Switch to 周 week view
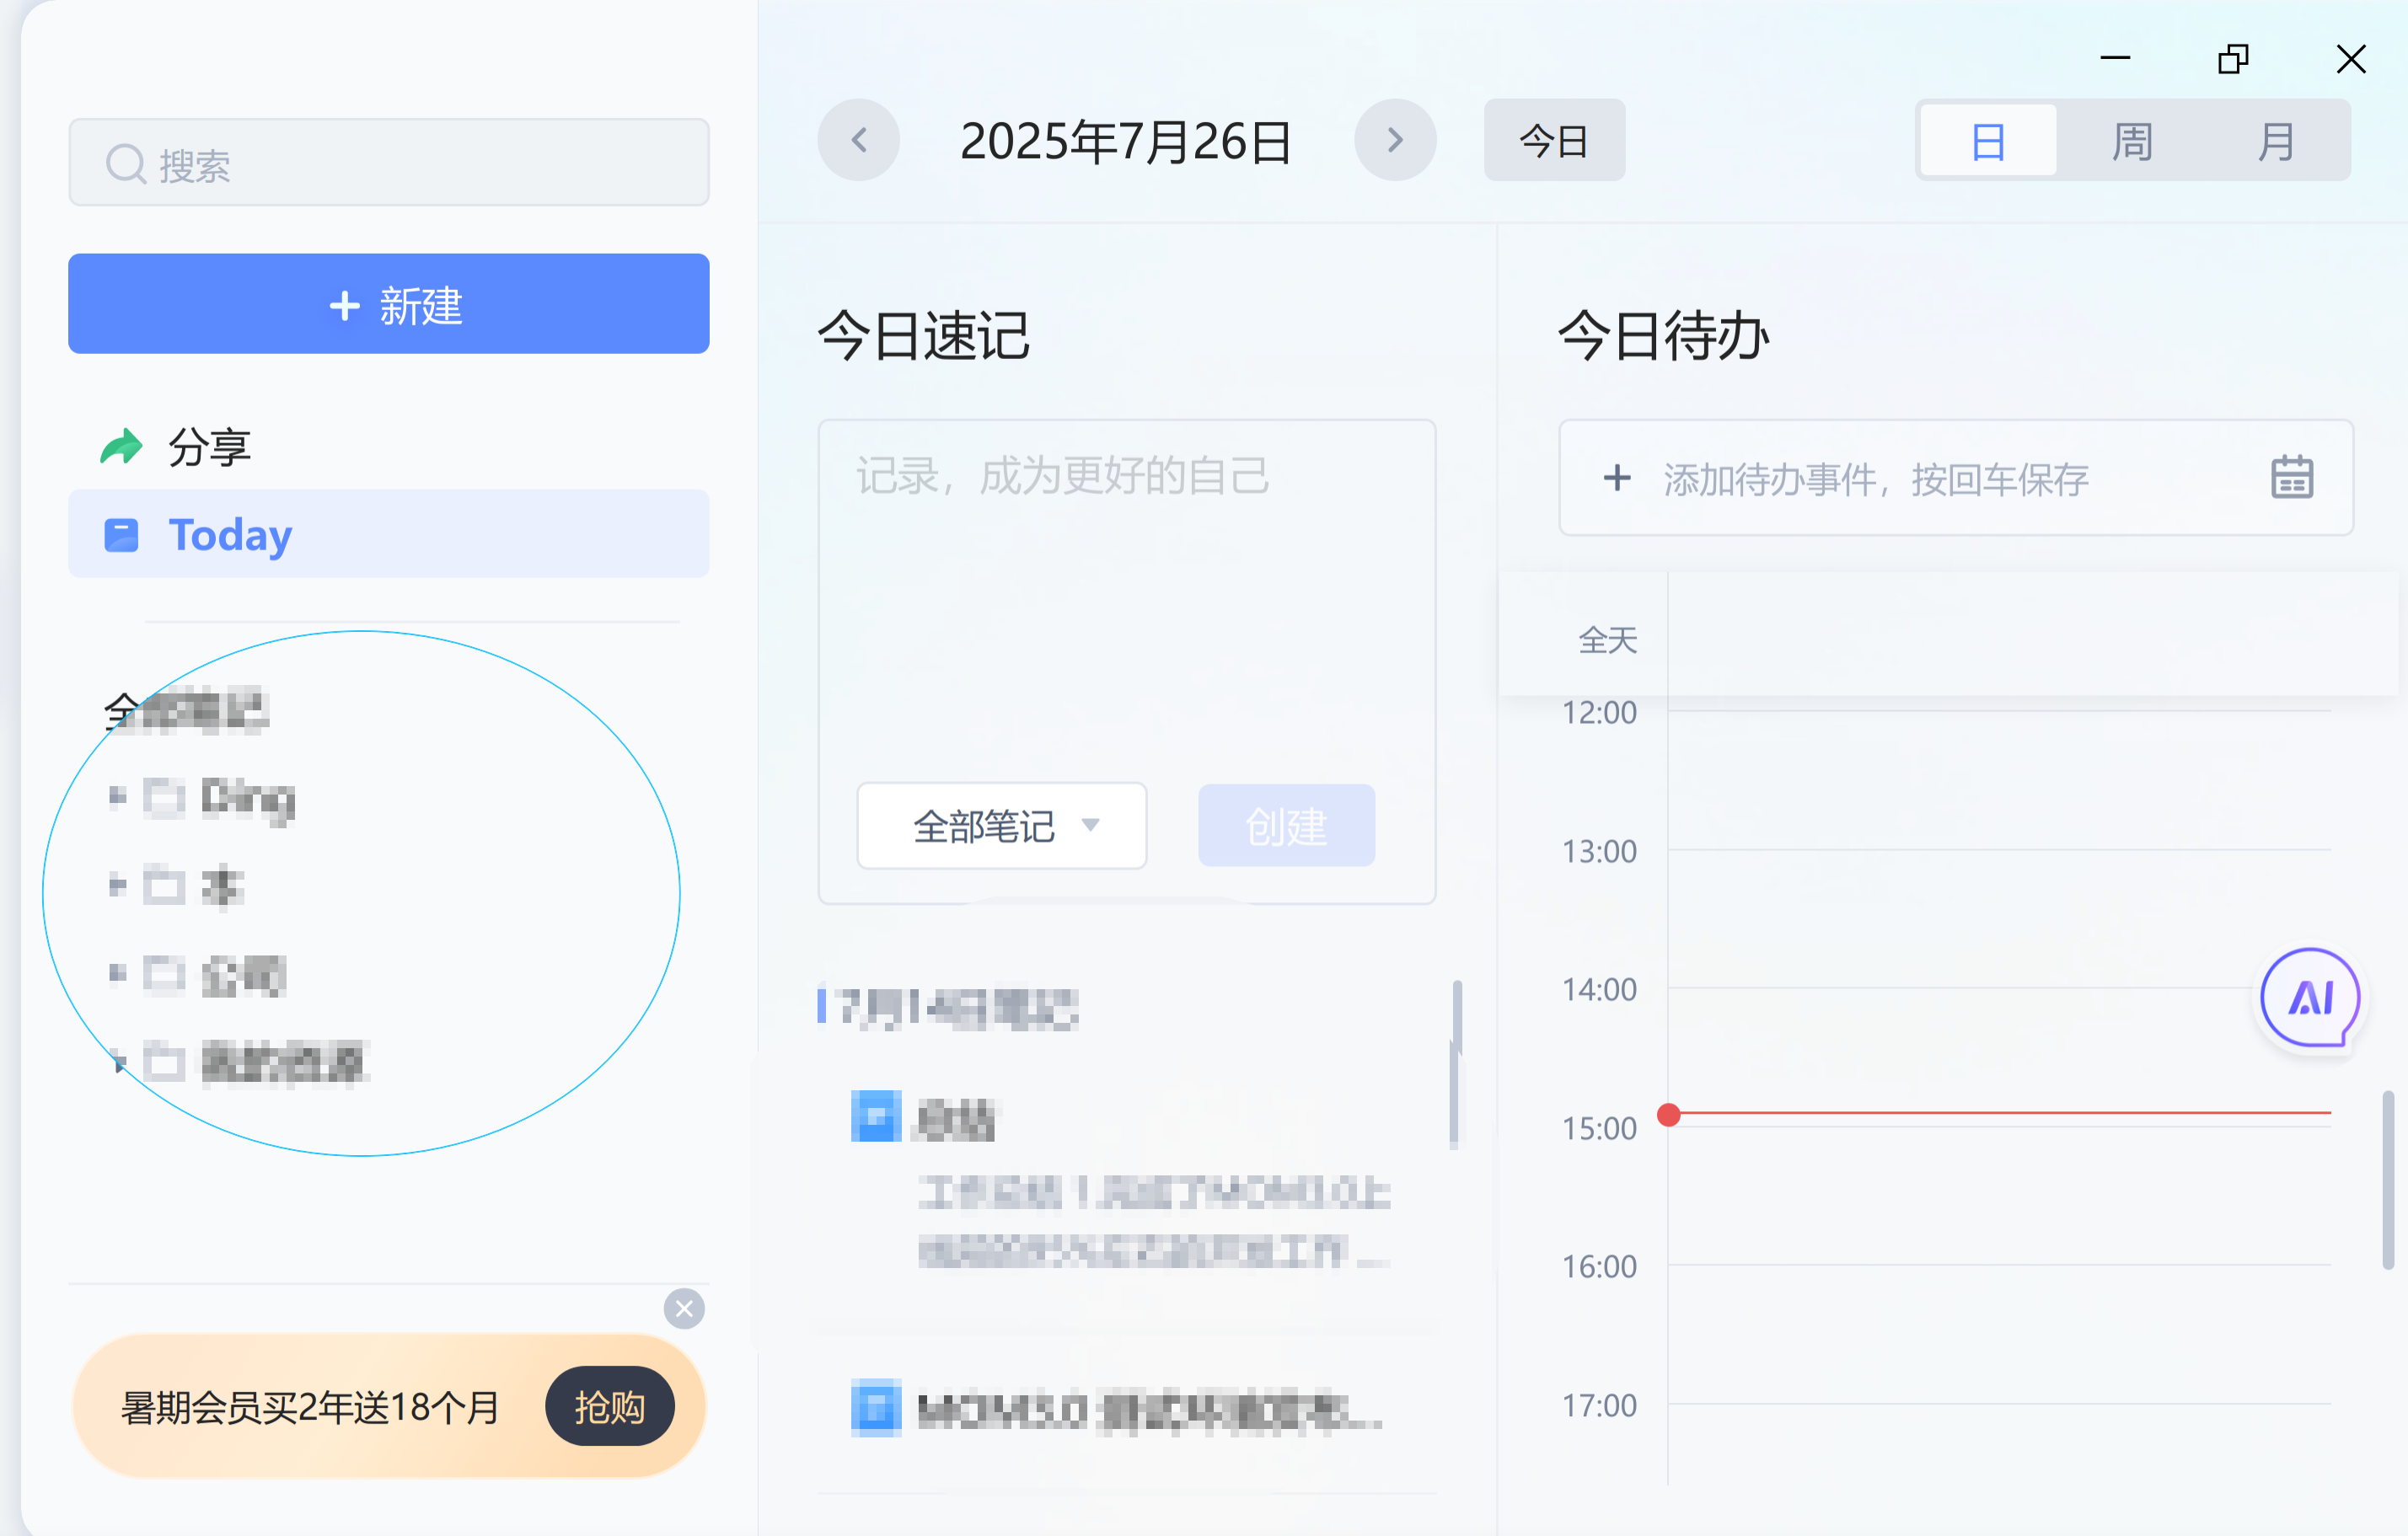 (2132, 141)
